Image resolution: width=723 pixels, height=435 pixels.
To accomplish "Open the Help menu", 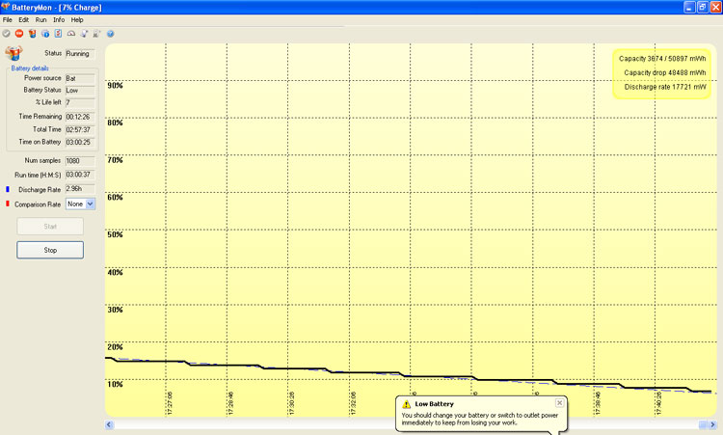I will (77, 20).
